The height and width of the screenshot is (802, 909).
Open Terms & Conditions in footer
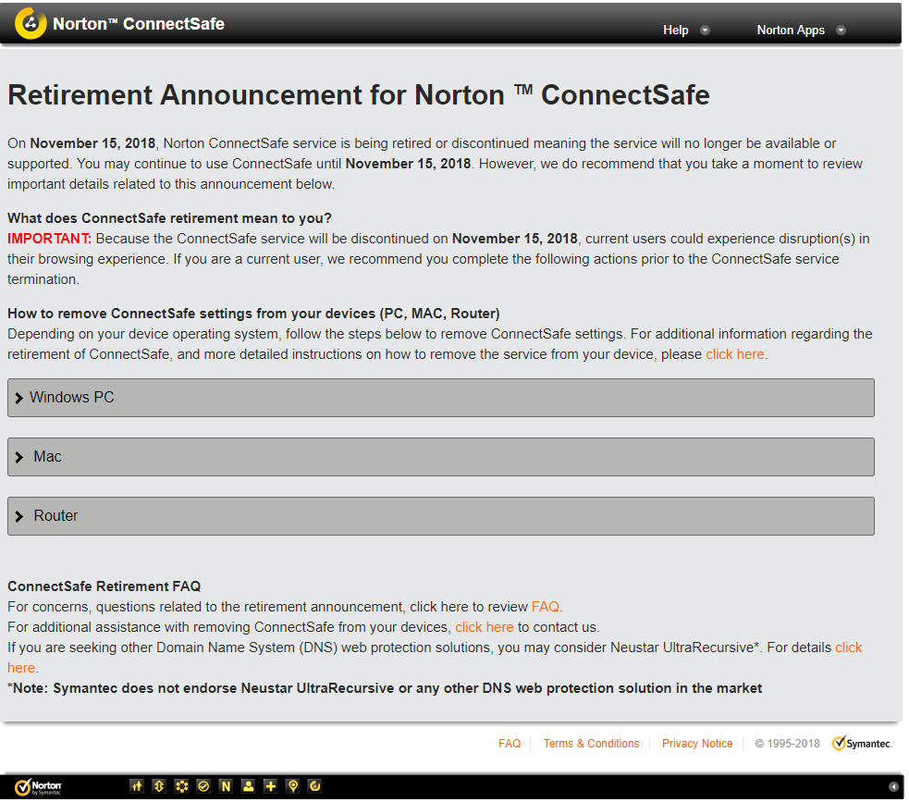click(591, 744)
